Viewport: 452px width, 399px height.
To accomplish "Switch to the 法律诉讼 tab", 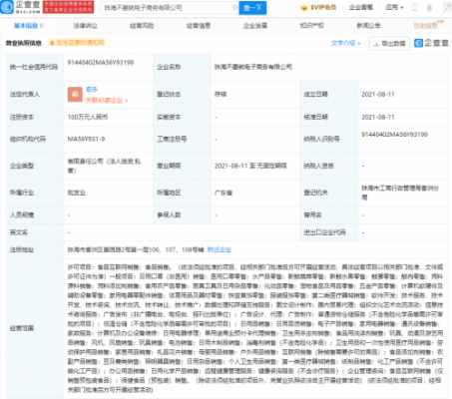I will coord(85,26).
